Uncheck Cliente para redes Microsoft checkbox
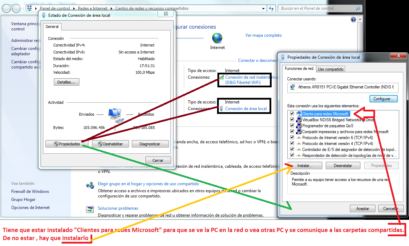The height and width of the screenshot is (246, 409). [292, 114]
